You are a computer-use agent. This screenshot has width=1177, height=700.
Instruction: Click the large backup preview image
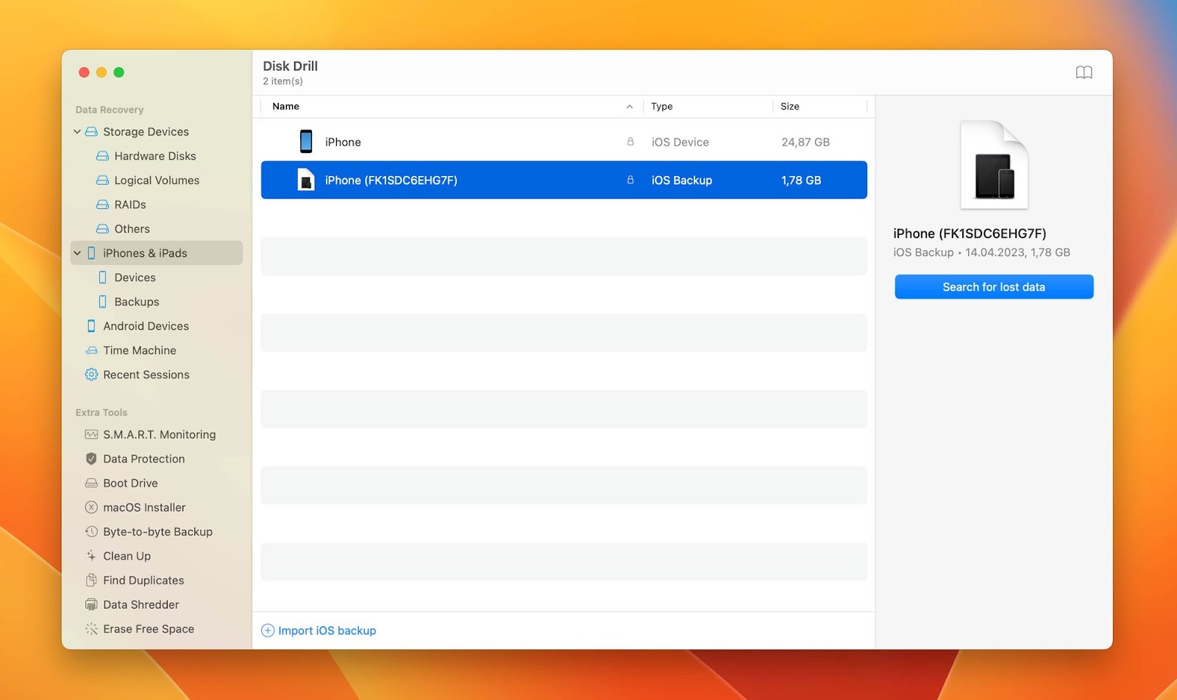coord(994,165)
